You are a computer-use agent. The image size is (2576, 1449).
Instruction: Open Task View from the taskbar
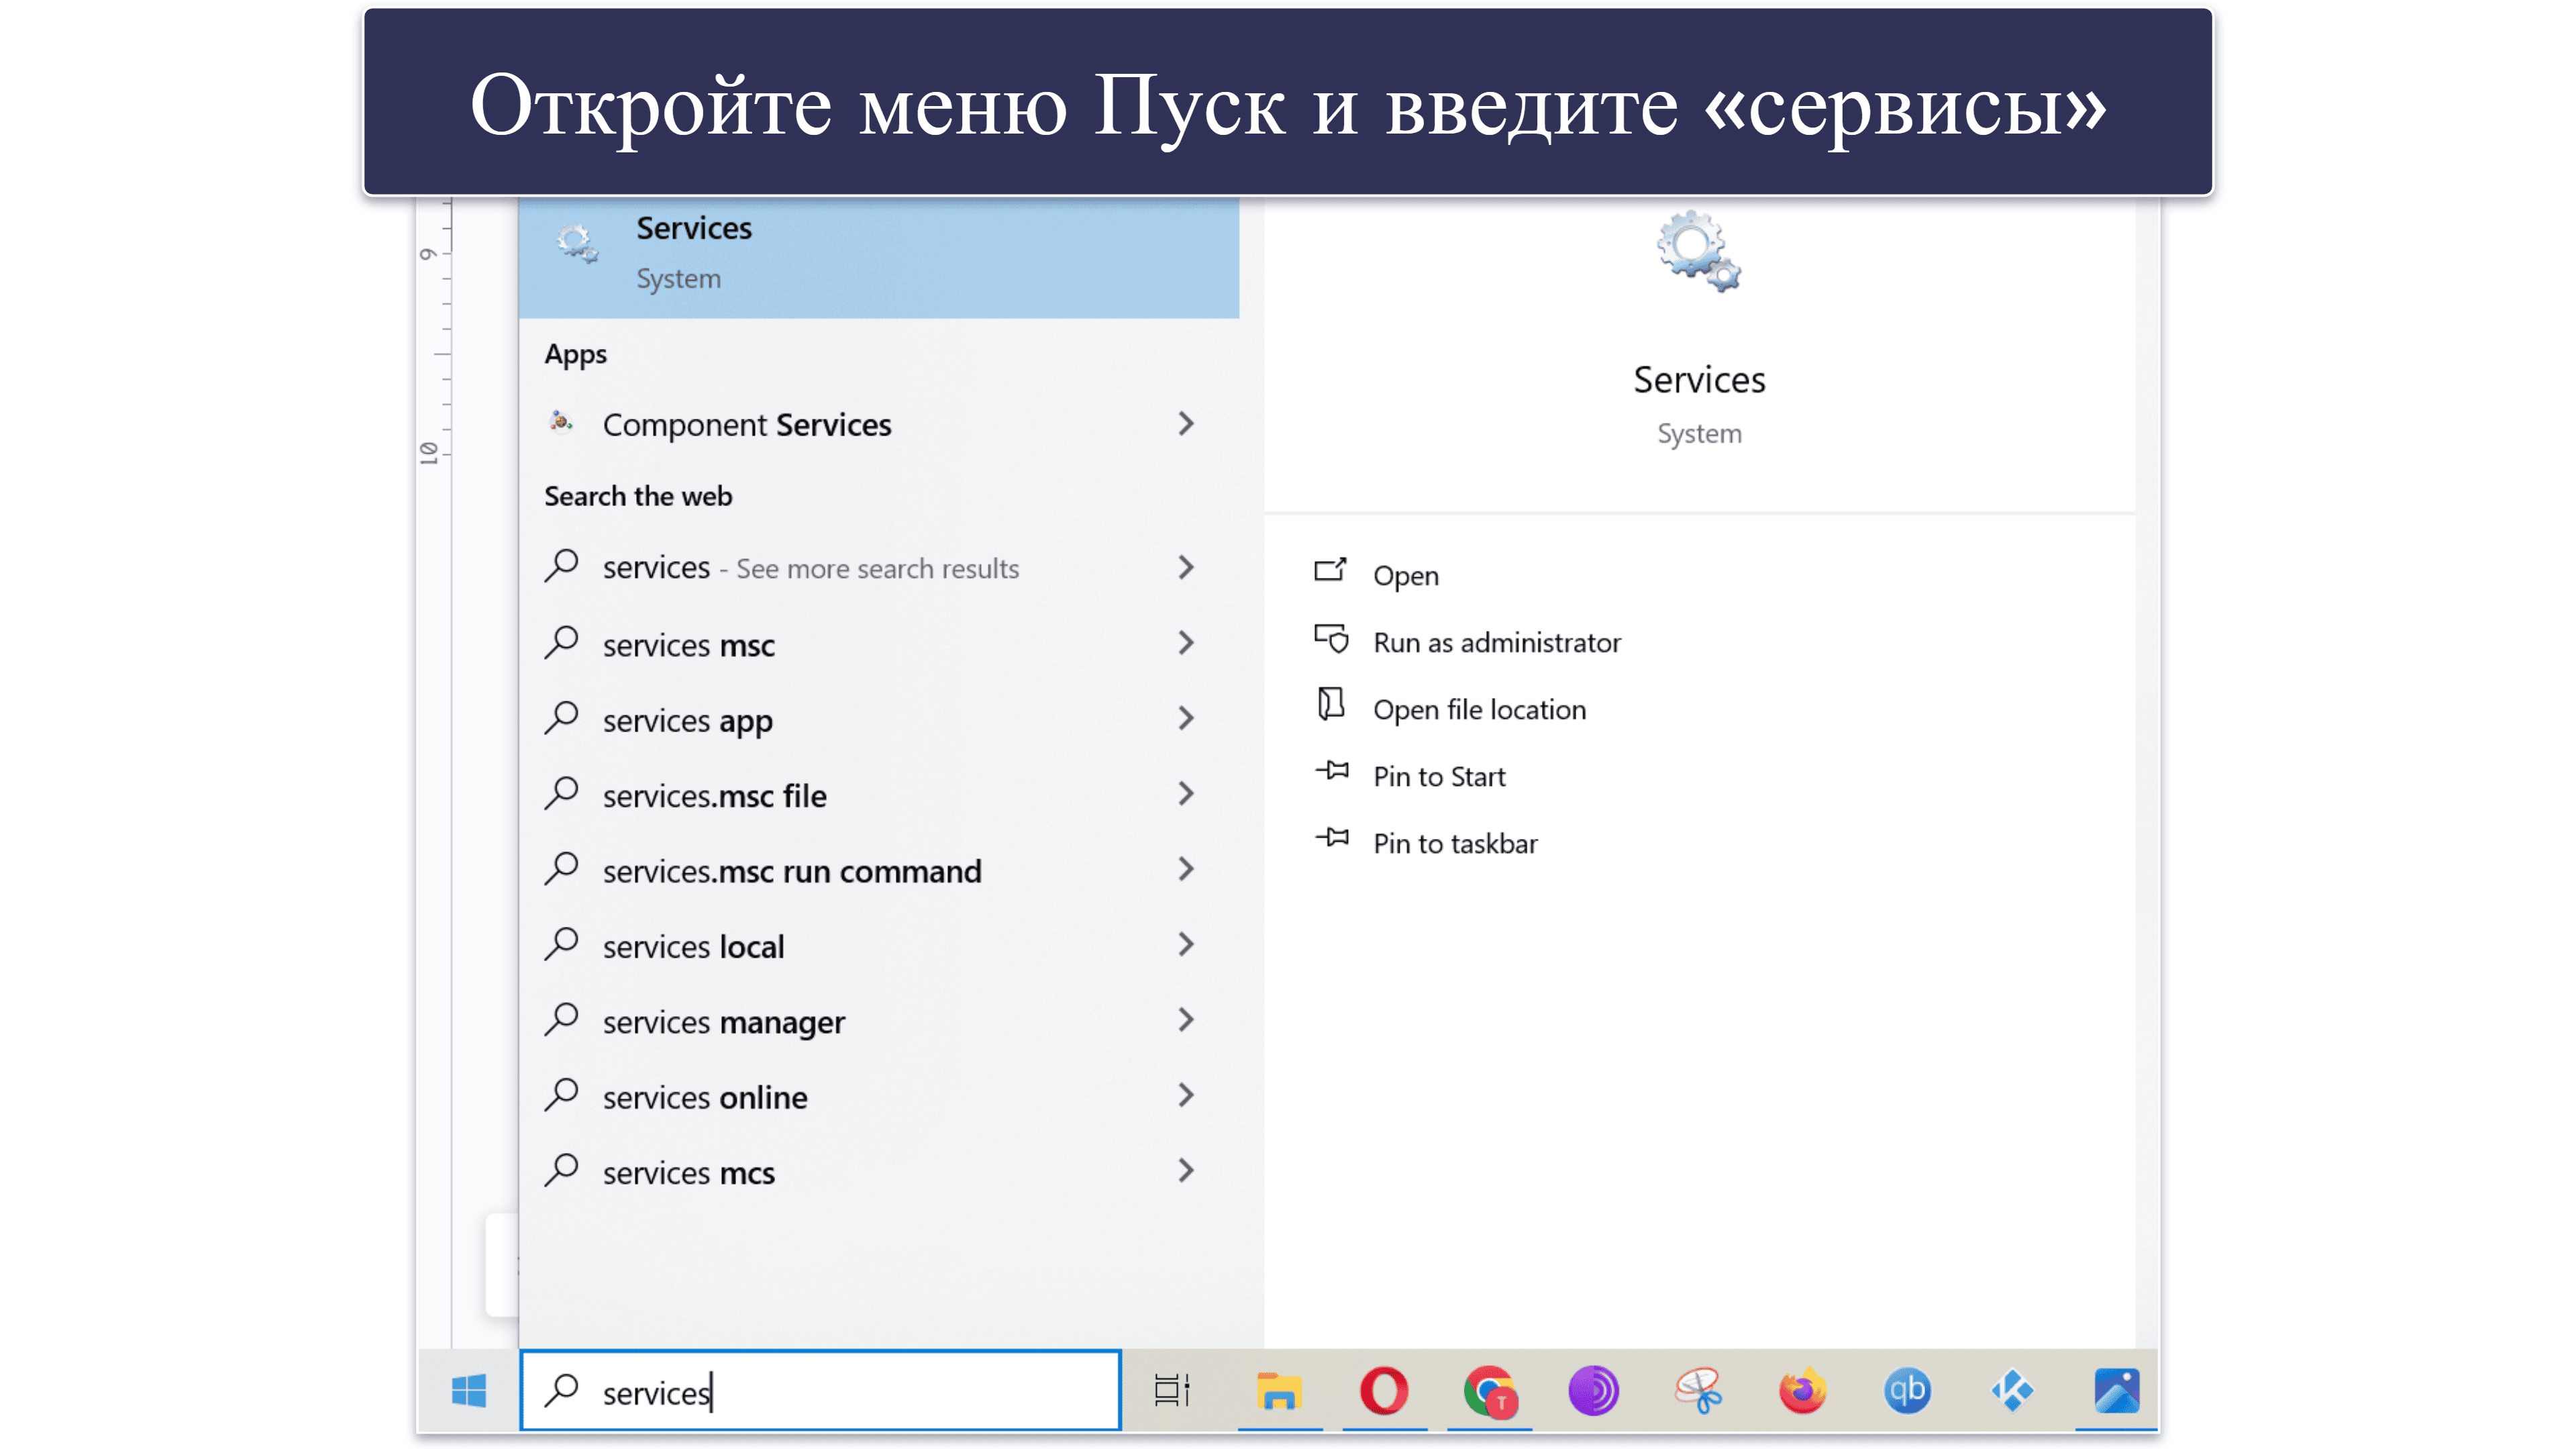pyautogui.click(x=1171, y=1391)
